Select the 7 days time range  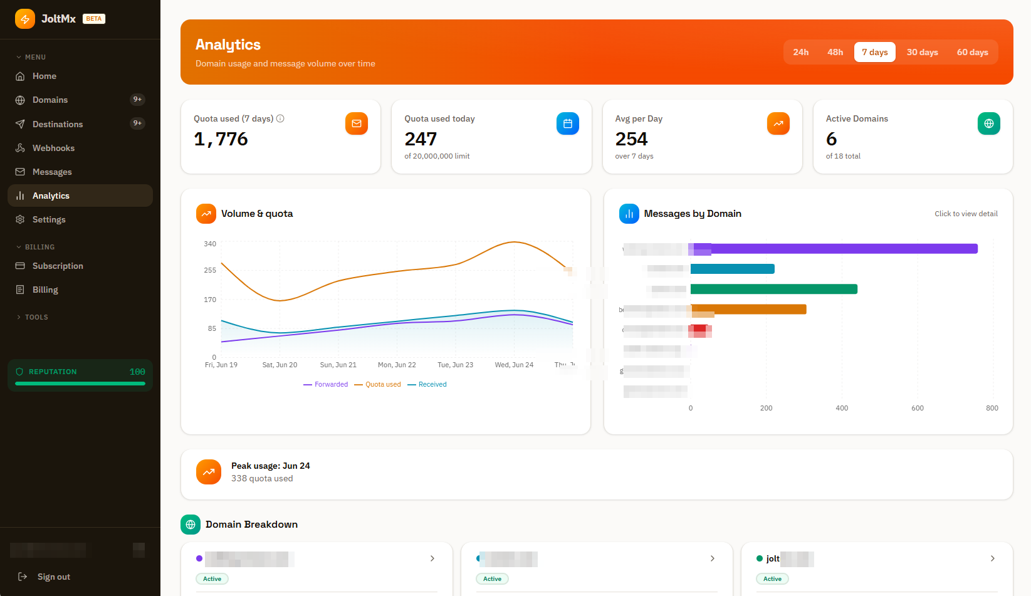(x=875, y=52)
